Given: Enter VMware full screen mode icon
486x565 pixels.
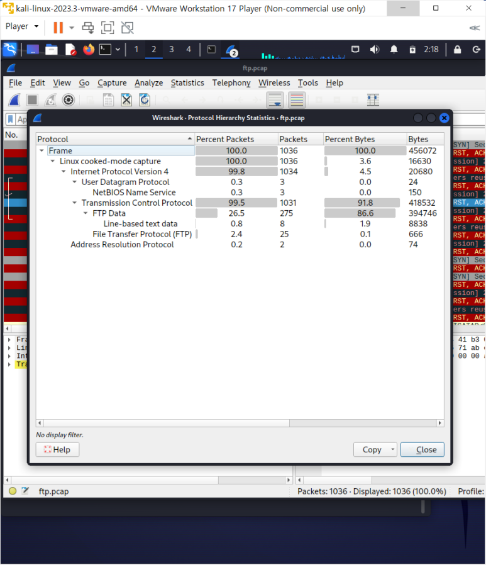Looking at the screenshot, I should 108,28.
